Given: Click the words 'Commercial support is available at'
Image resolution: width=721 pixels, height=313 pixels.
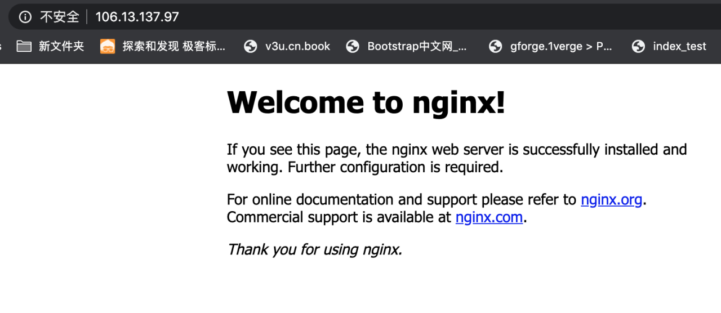Looking at the screenshot, I should point(339,217).
